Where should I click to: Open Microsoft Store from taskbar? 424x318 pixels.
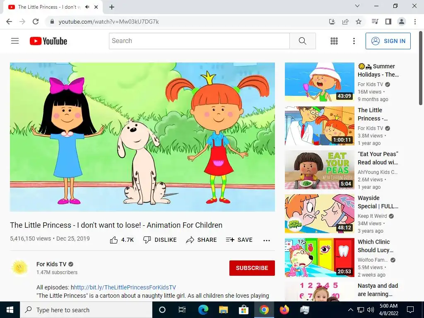[x=243, y=310]
